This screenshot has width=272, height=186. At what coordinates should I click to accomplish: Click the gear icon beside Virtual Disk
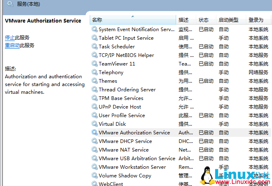94,124
